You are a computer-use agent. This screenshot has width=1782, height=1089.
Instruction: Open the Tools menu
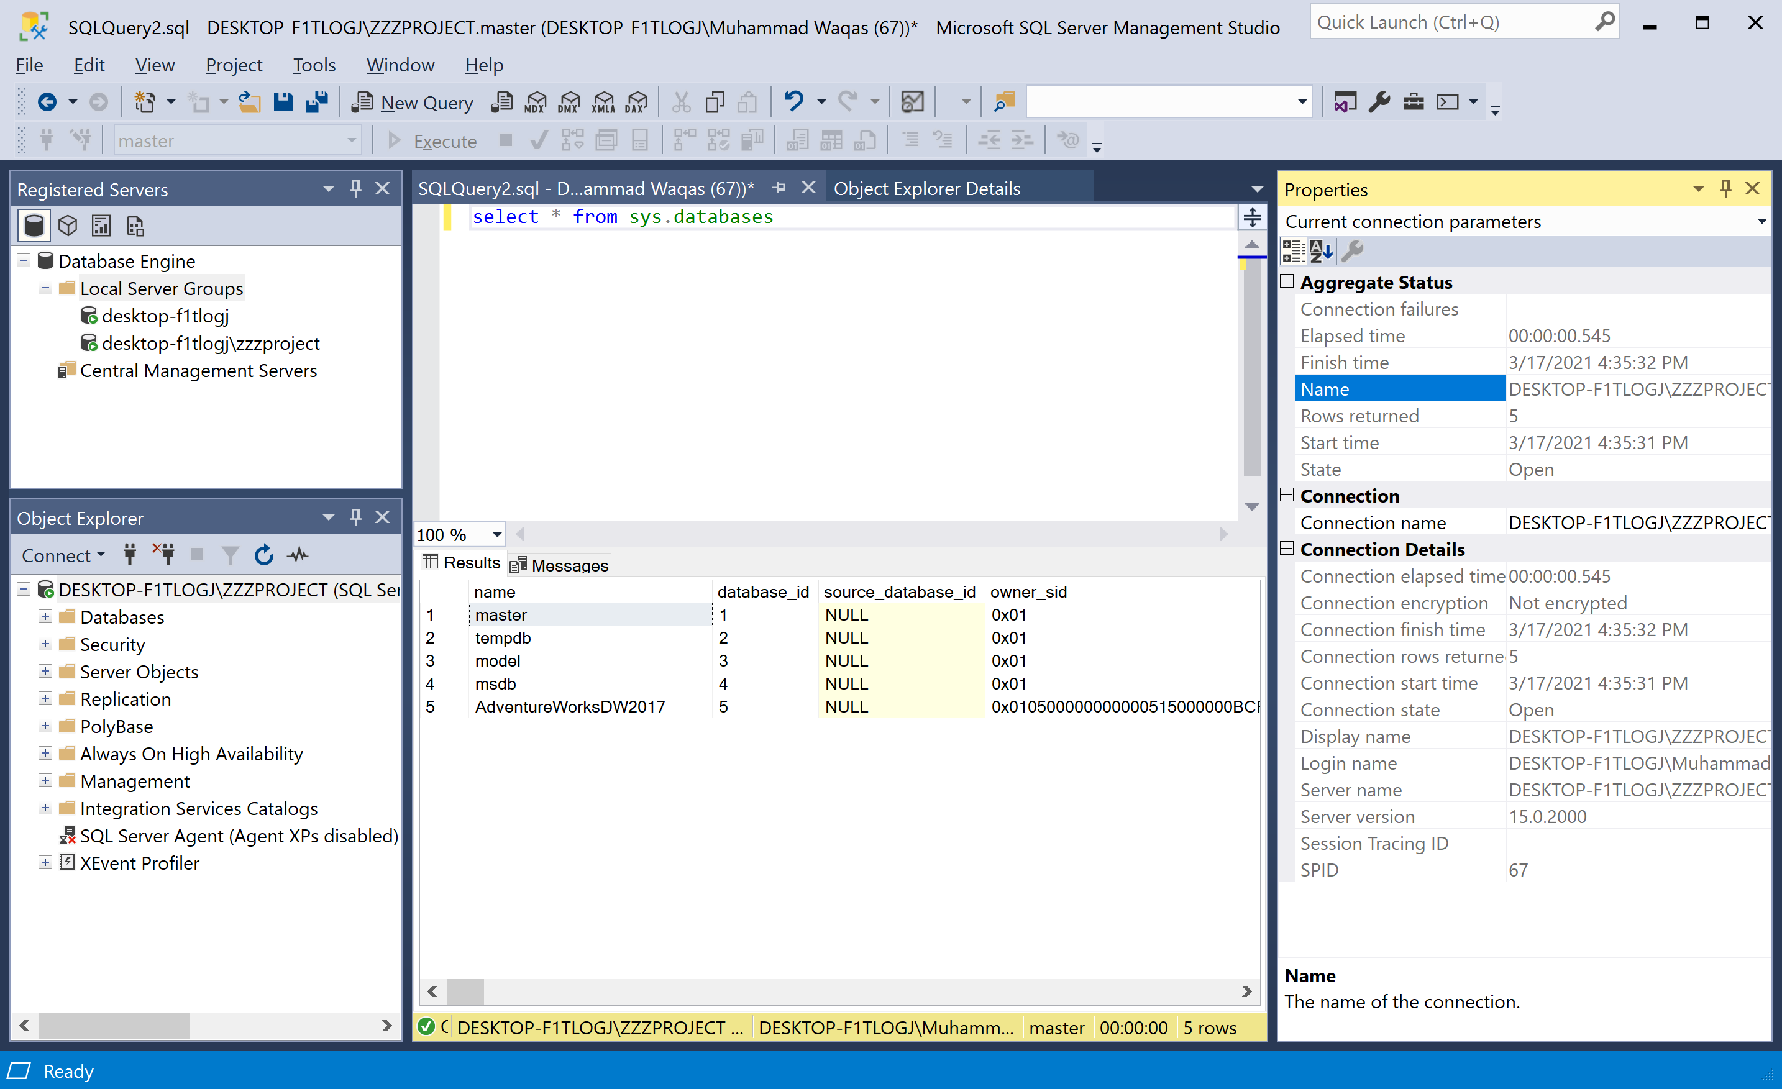point(314,65)
